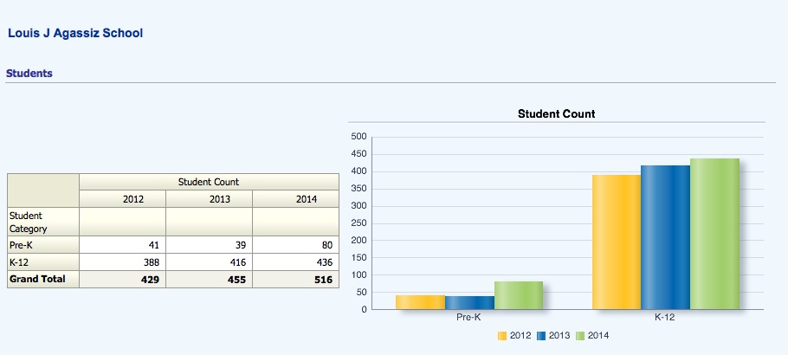Click the blue 2013 legend swatch
The image size is (788, 355).
(x=542, y=336)
